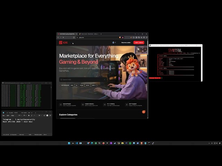The image size is (222, 166).
Task: Switch to the G2G browser tab
Action: (x=67, y=34)
